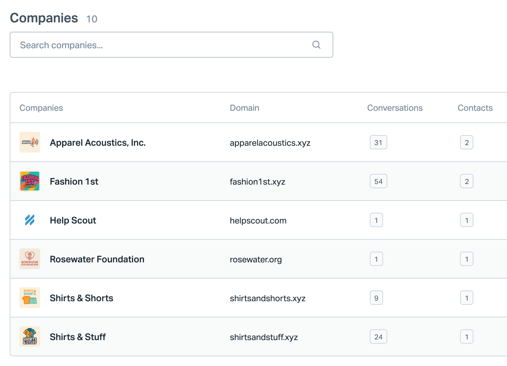Image resolution: width=507 pixels, height=366 pixels.
Task: Focus the Search companies input field
Action: (171, 45)
